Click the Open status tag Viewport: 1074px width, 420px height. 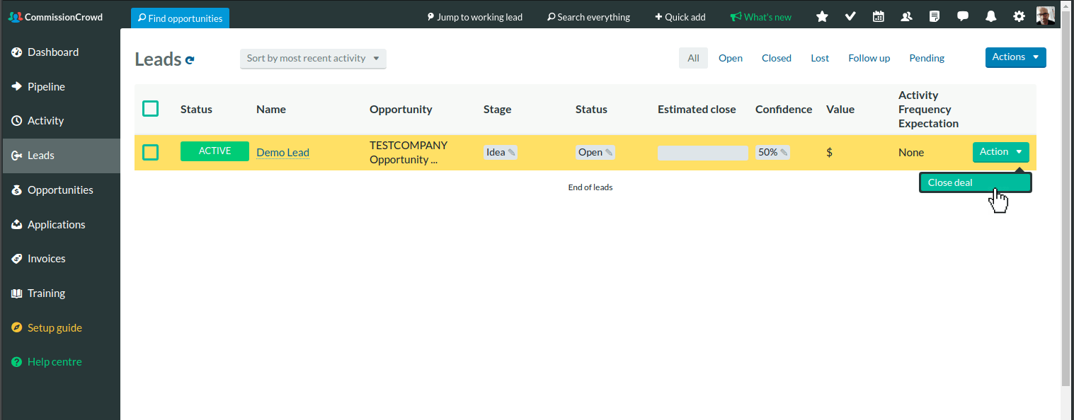click(x=595, y=152)
